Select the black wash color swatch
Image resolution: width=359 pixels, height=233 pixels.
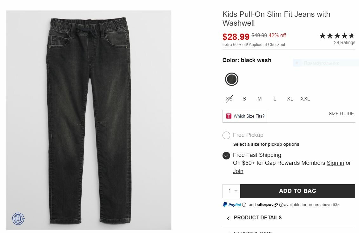(232, 79)
